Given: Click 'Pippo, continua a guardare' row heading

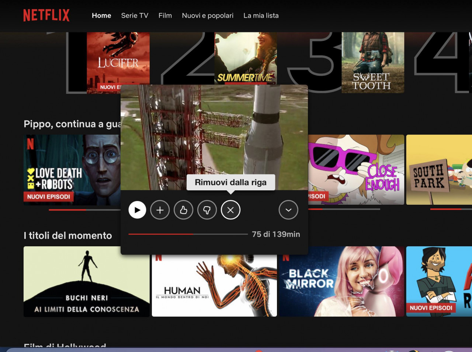Looking at the screenshot, I should click(72, 124).
